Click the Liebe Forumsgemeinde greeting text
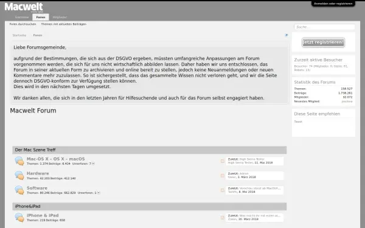This screenshot has height=228, width=365. (40, 47)
